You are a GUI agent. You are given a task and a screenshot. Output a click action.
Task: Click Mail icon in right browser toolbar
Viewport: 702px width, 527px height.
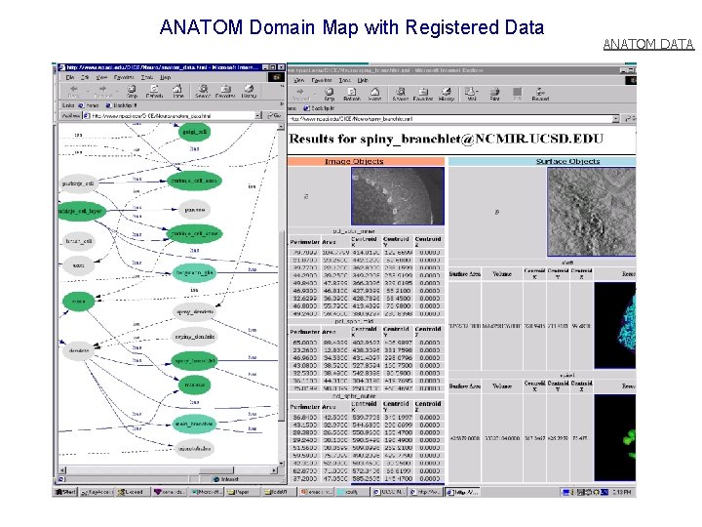click(x=472, y=94)
